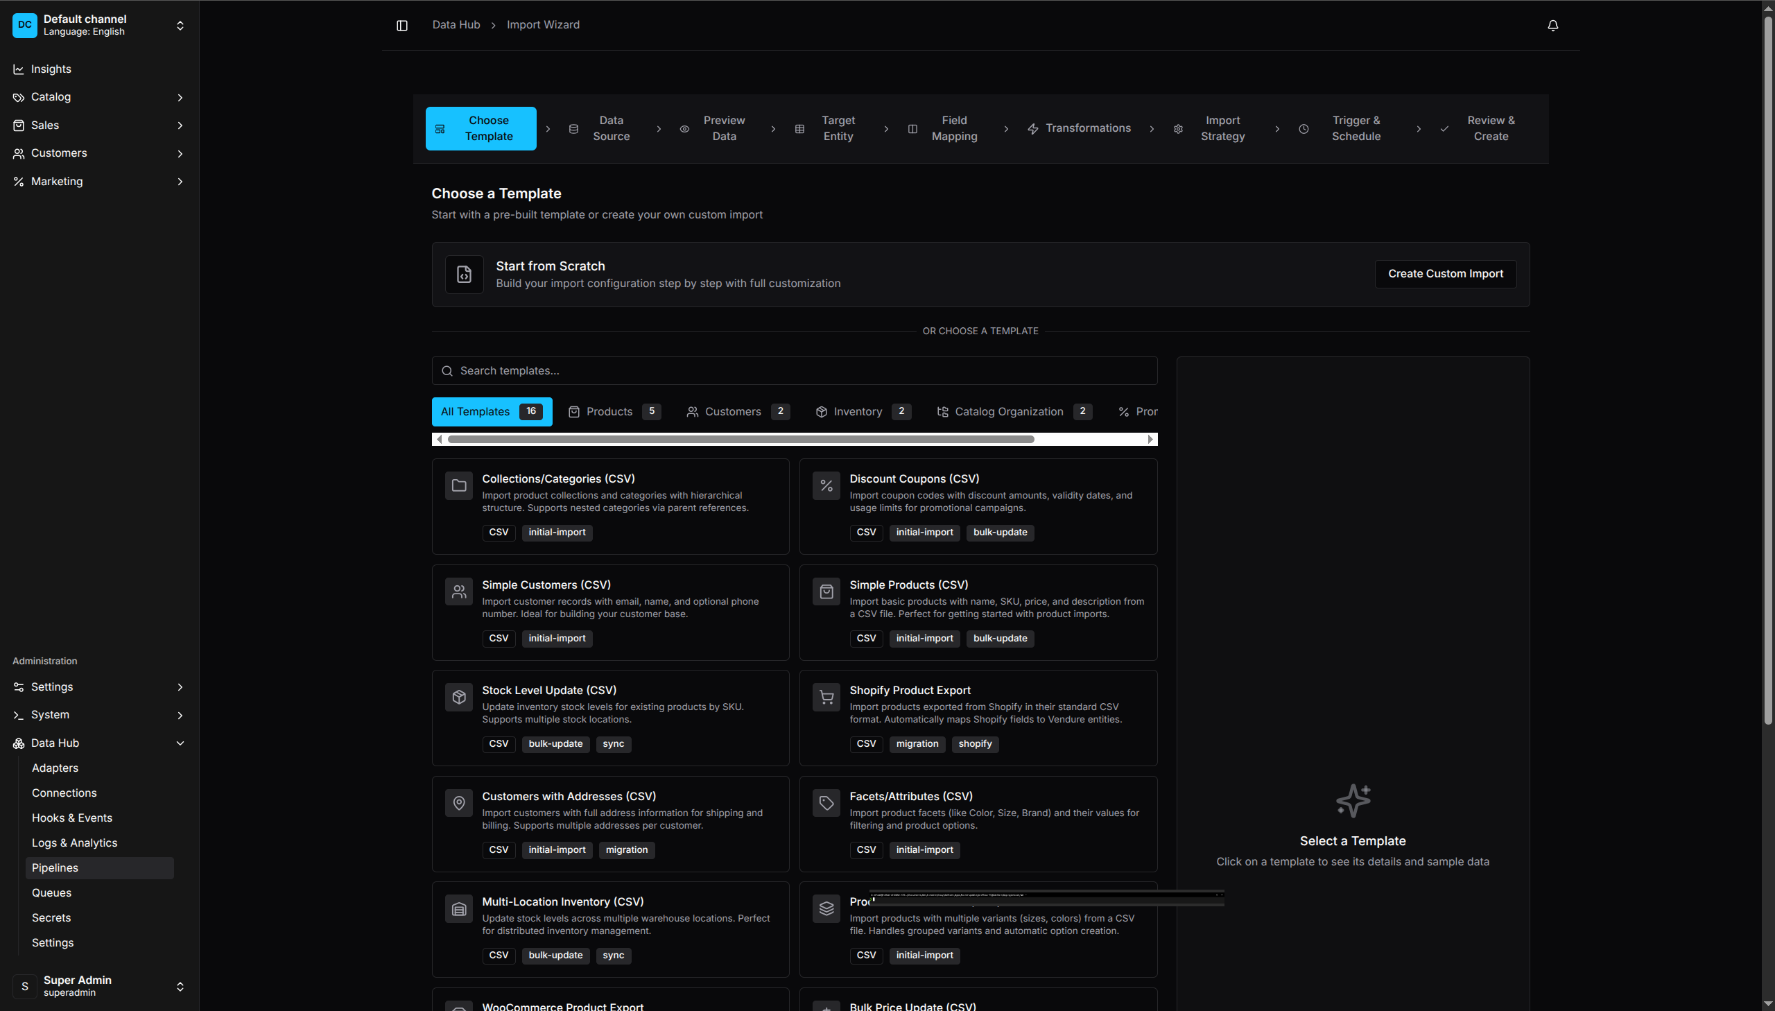
Task: Click the Collections/Categories folder icon
Action: 459,485
